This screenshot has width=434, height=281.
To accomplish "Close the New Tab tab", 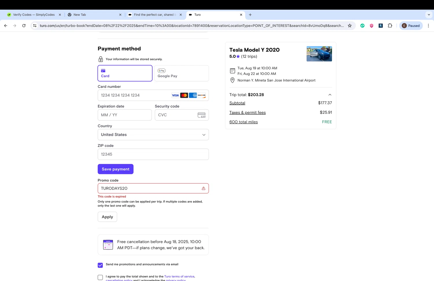I will coord(120,15).
